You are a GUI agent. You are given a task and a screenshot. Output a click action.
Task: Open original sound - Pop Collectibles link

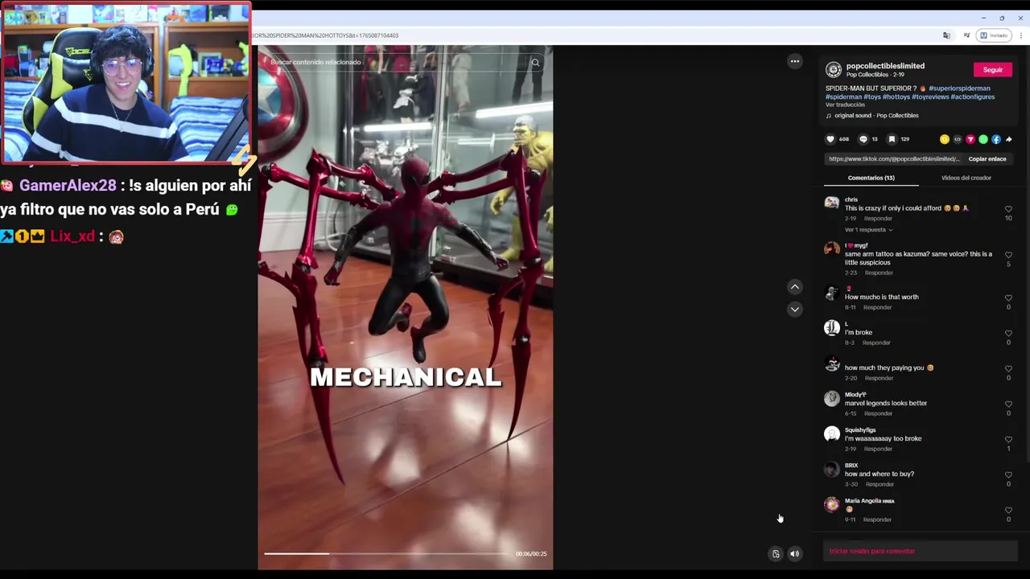click(876, 116)
